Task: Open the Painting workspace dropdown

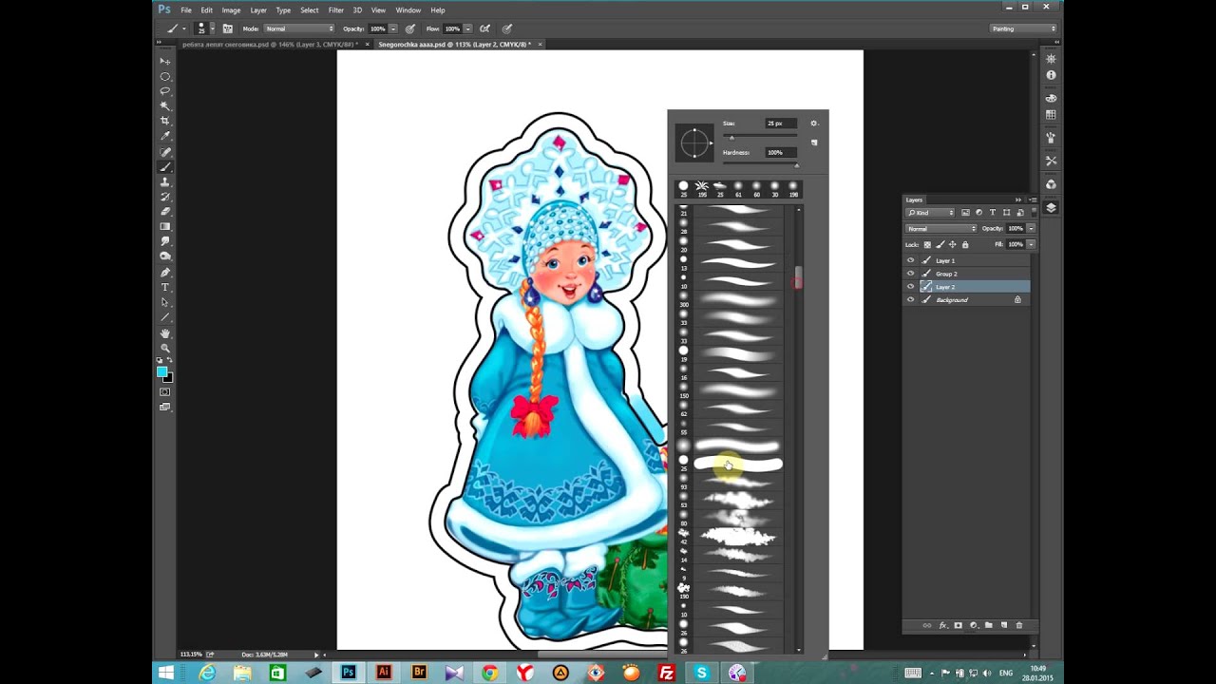Action: (x=1023, y=28)
